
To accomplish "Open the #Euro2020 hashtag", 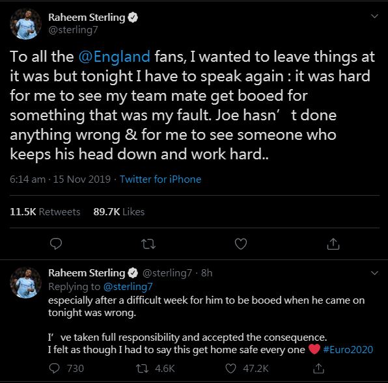I will coord(348,350).
